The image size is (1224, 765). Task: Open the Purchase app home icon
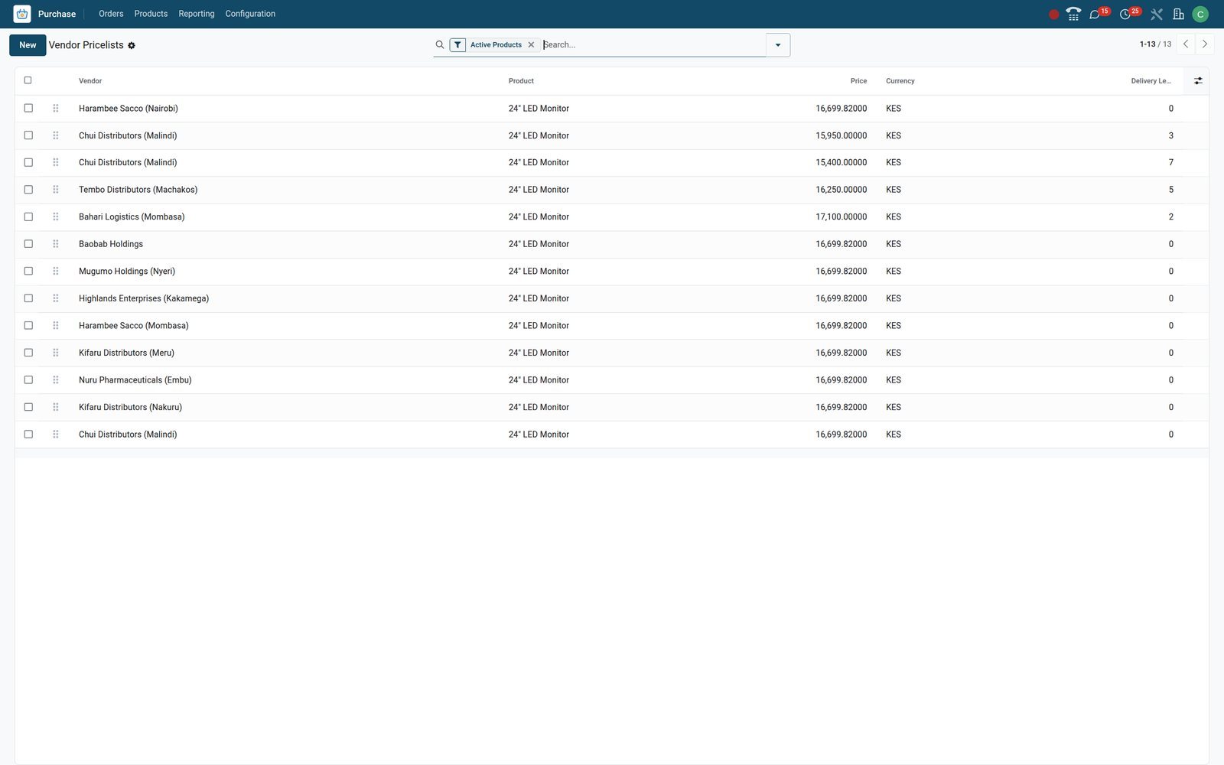pos(22,14)
